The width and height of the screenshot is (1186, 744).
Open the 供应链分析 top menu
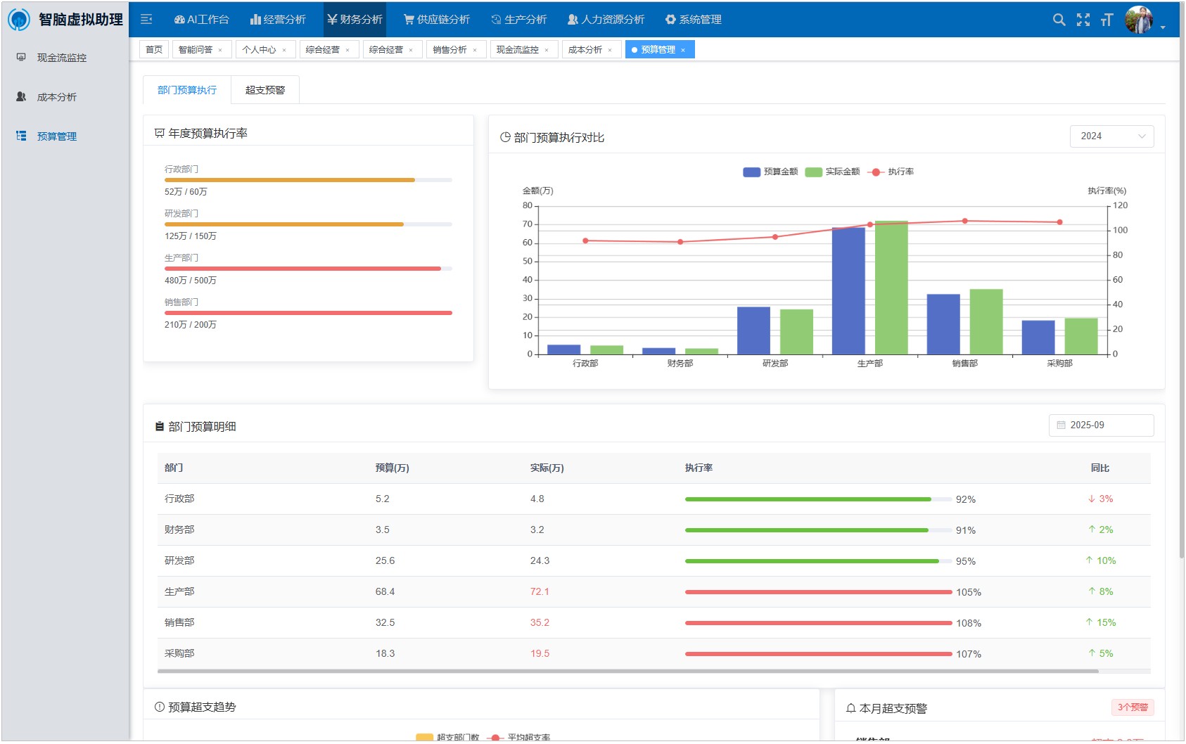pos(437,20)
